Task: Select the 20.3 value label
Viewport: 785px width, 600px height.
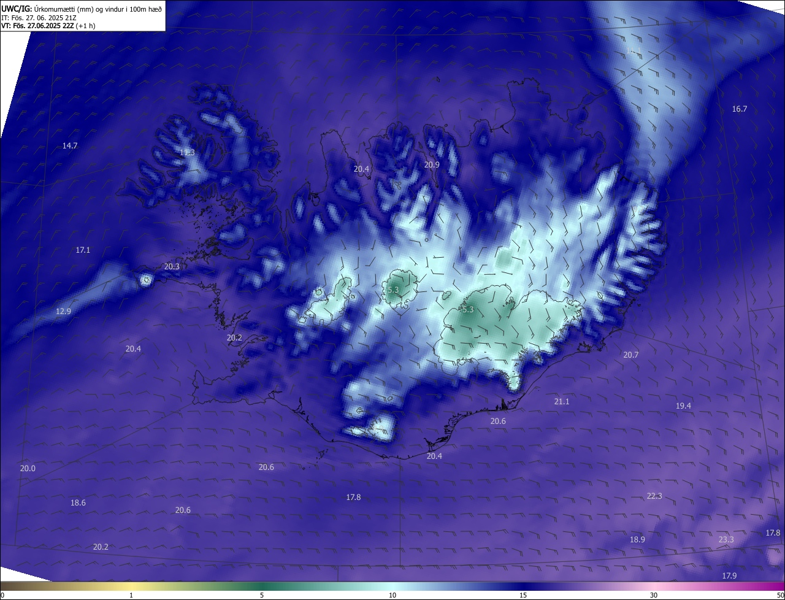Action: (172, 267)
